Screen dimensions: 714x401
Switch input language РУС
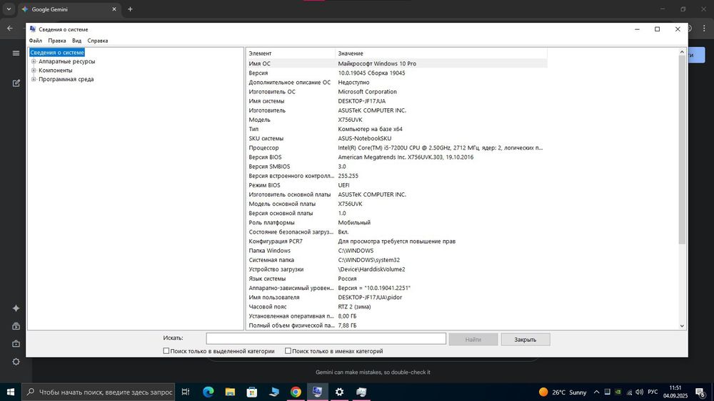coord(653,392)
